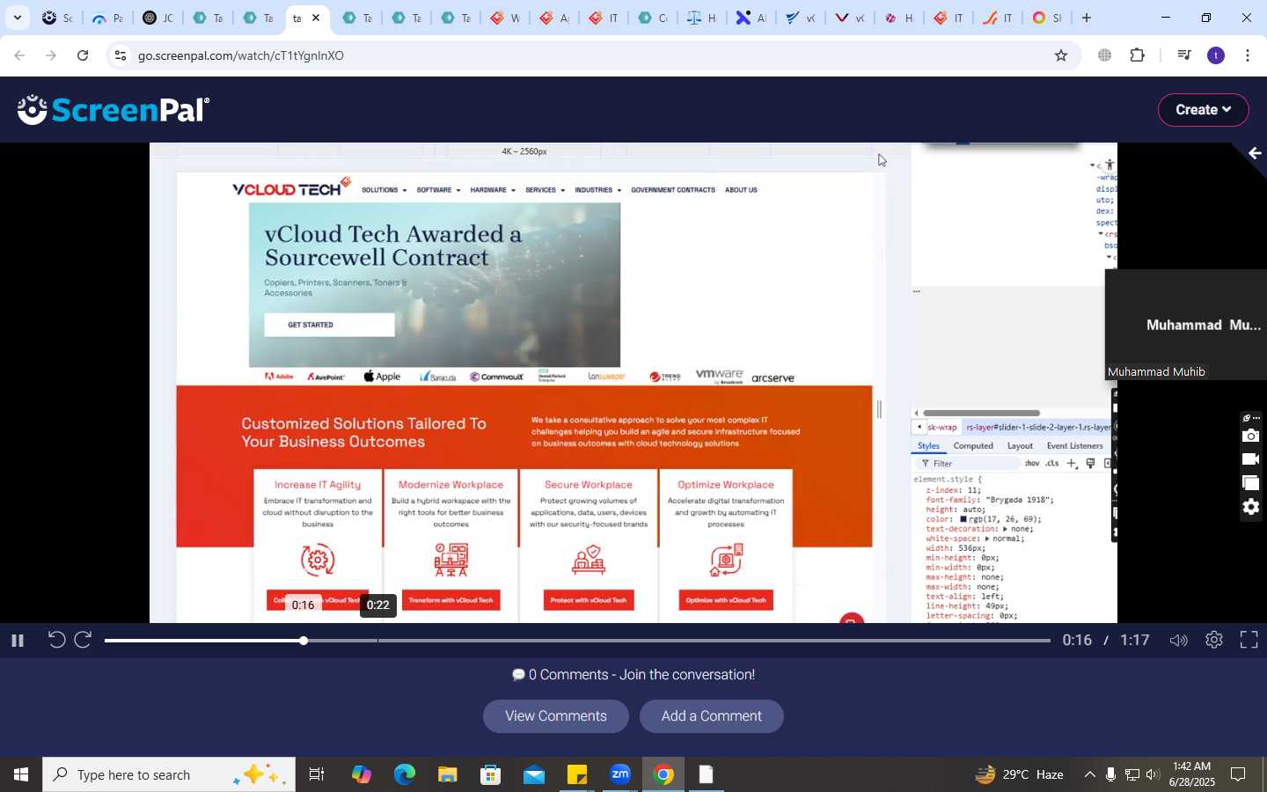Open the network tray icon
This screenshot has width=1267, height=792.
pyautogui.click(x=1132, y=775)
